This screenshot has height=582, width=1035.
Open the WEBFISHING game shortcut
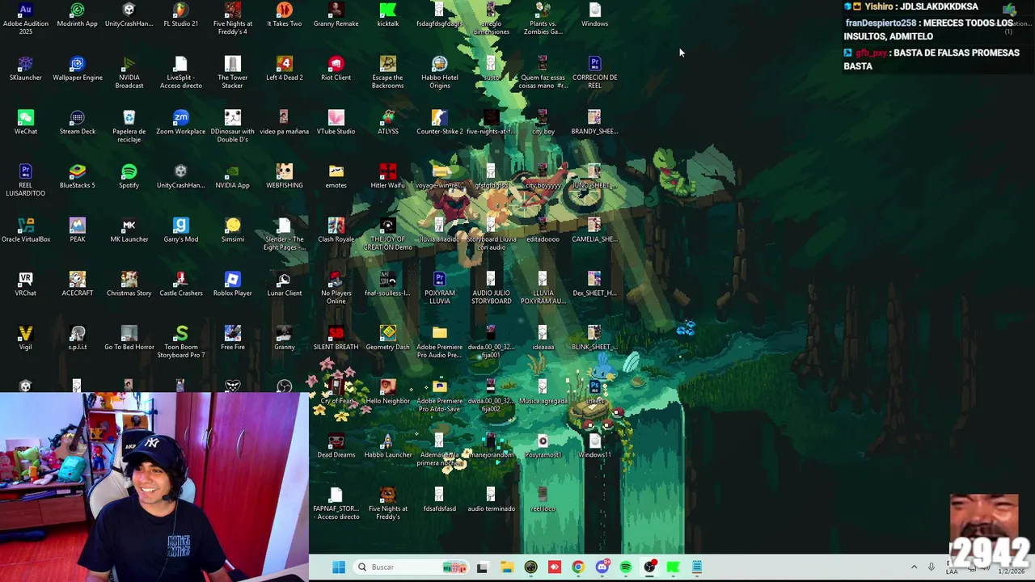pos(284,177)
